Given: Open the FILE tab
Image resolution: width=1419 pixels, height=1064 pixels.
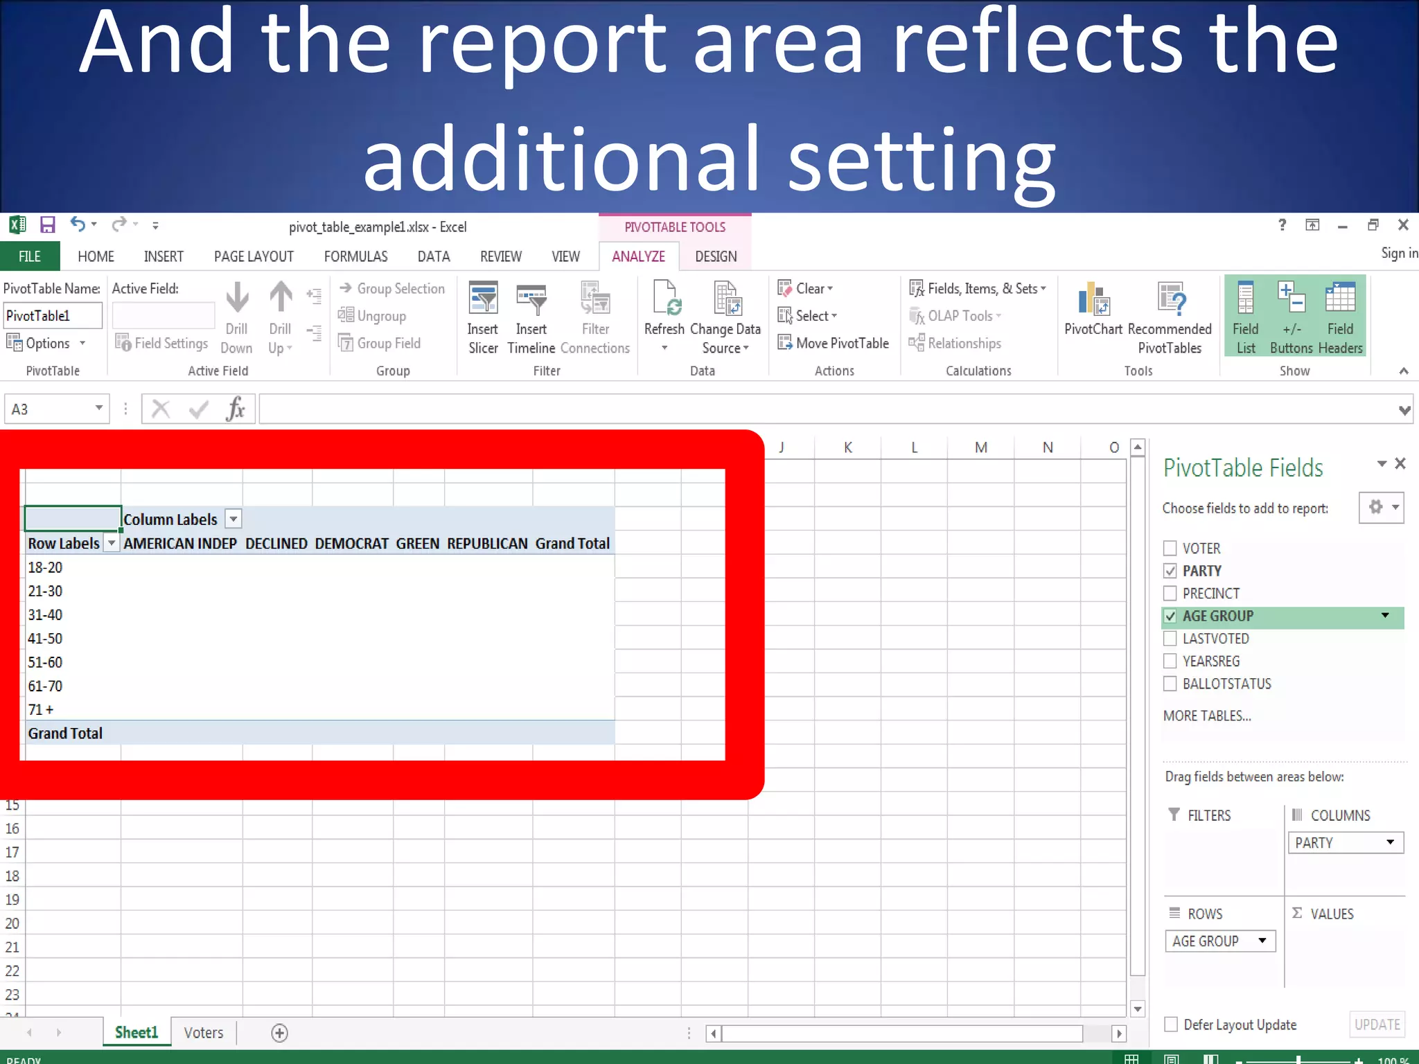Looking at the screenshot, I should 30,256.
